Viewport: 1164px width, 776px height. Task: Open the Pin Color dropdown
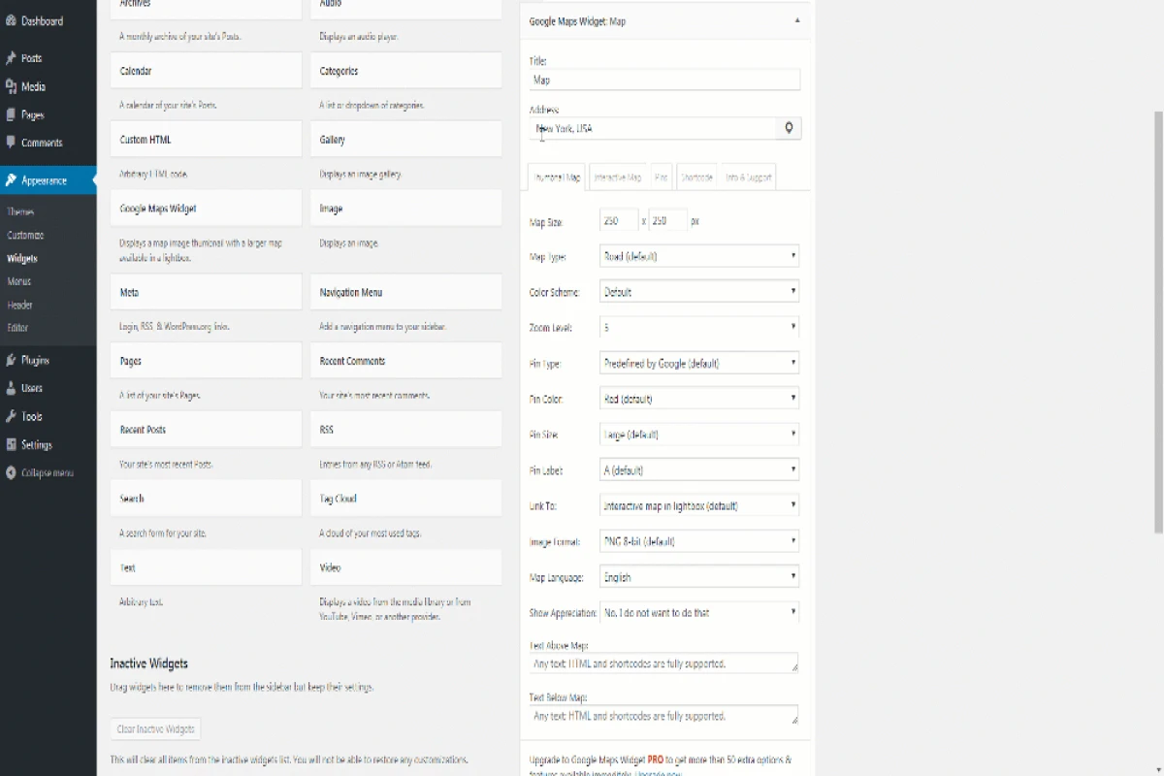point(698,398)
